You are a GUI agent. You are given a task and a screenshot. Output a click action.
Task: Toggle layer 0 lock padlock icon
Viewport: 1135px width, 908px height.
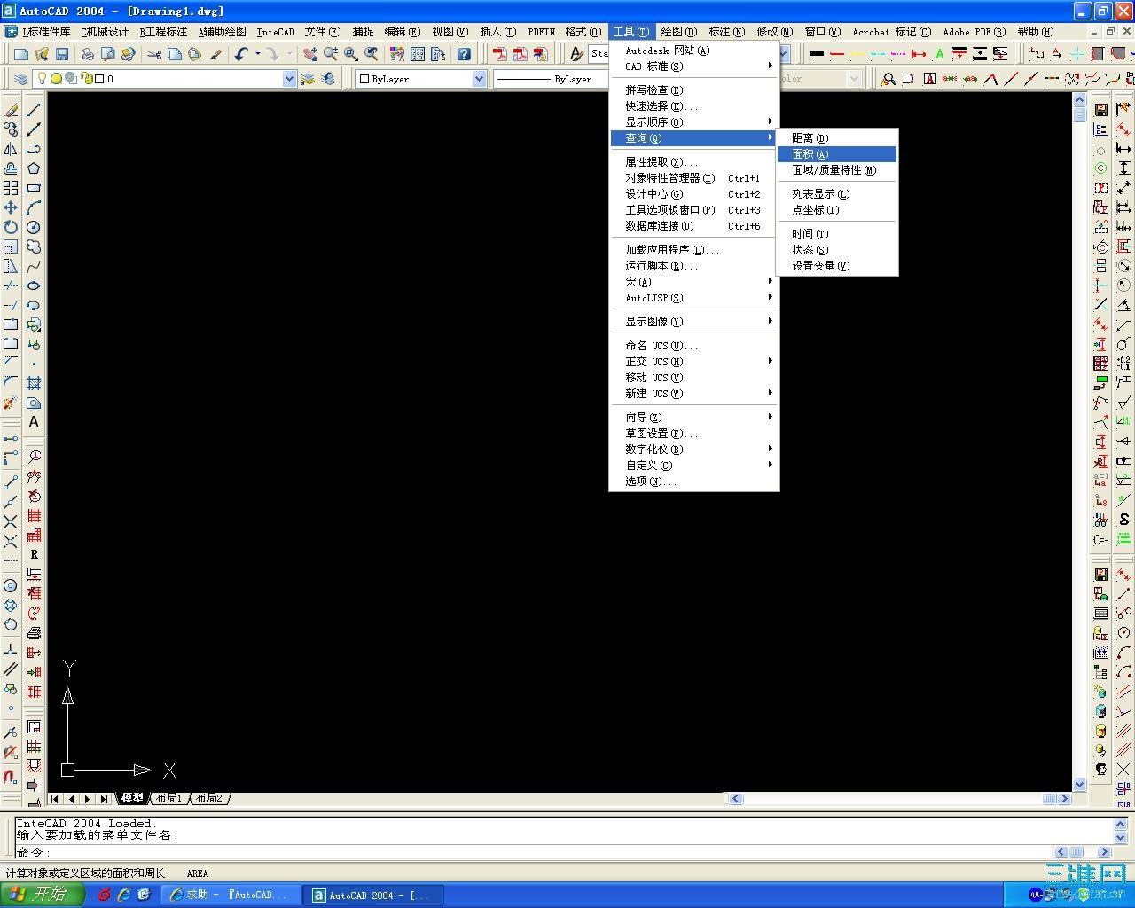point(86,79)
